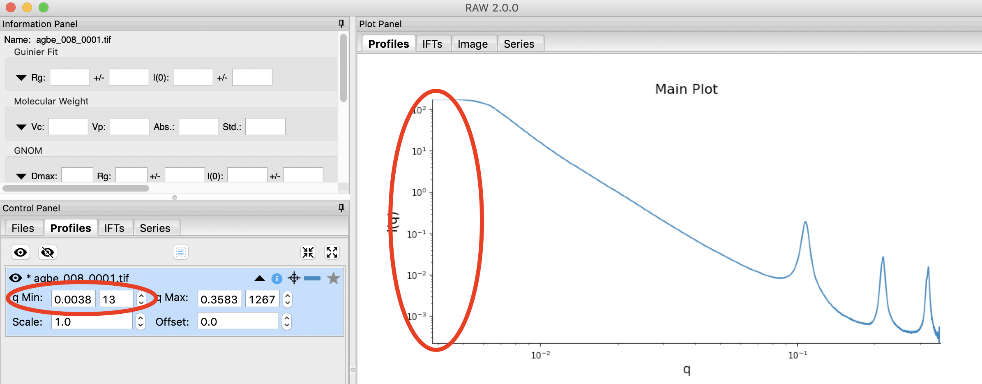Adjust the Offset stepper
The image size is (982, 384).
click(287, 321)
